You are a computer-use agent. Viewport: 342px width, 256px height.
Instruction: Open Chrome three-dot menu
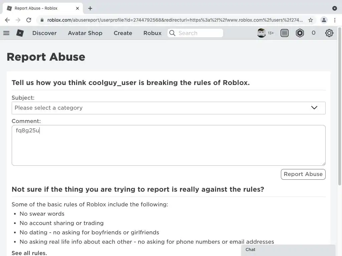(335, 20)
